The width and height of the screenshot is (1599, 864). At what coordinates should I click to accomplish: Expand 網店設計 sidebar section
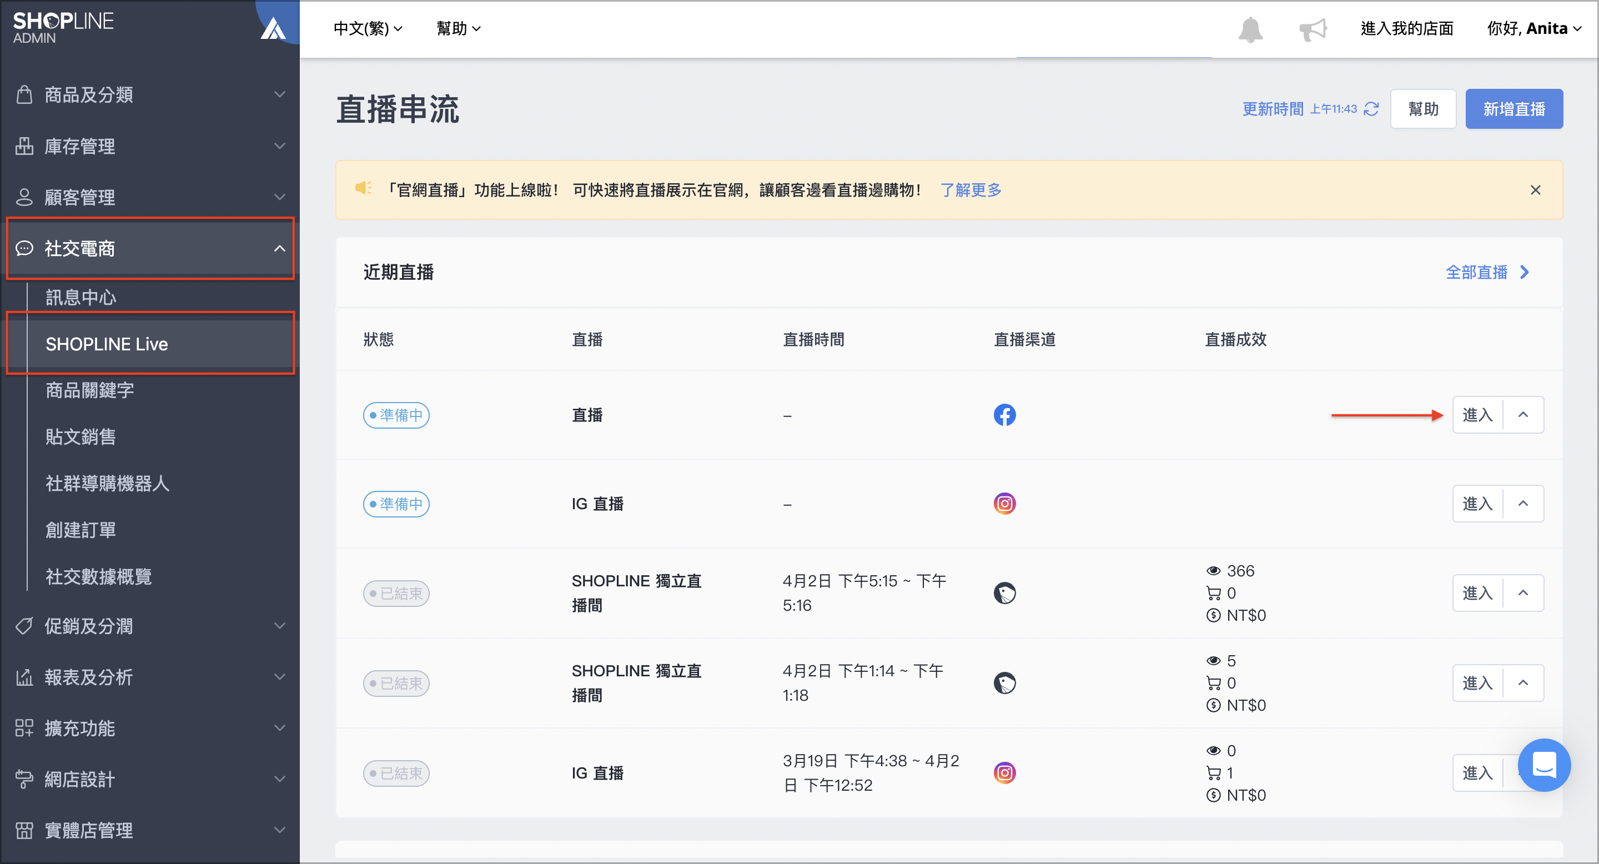[280, 778]
